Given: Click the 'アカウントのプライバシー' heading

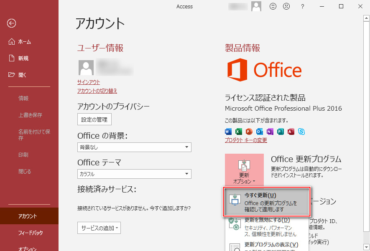Looking at the screenshot, I should tap(113, 106).
